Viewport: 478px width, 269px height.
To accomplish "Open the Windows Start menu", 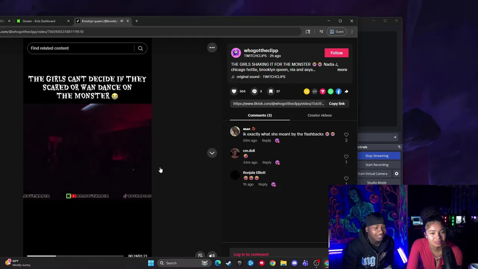I will pos(151,263).
